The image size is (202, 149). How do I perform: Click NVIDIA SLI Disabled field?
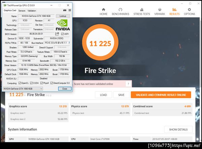pyautogui.click(x=44, y=79)
